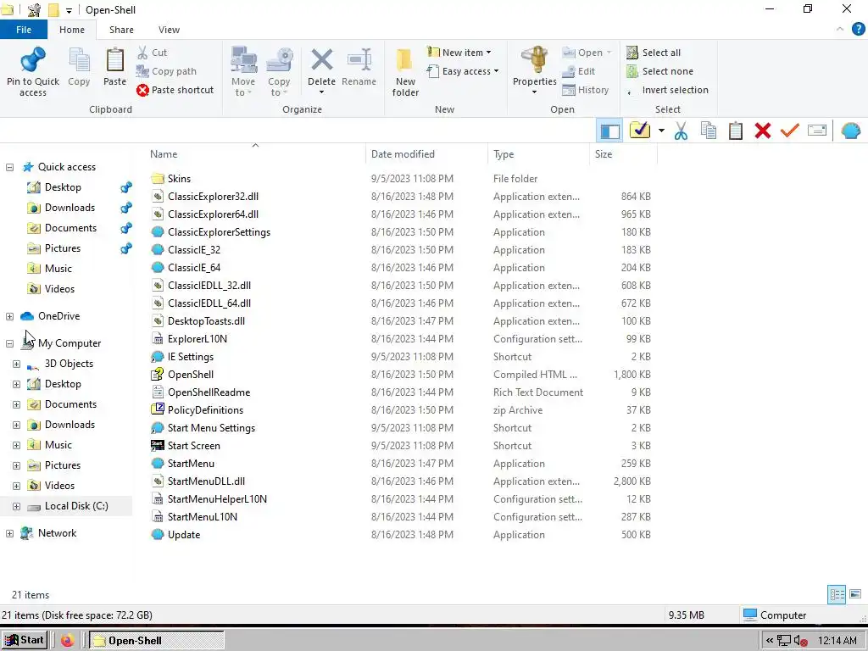Click the Start button on taskbar
868x651 pixels.
[x=25, y=641]
